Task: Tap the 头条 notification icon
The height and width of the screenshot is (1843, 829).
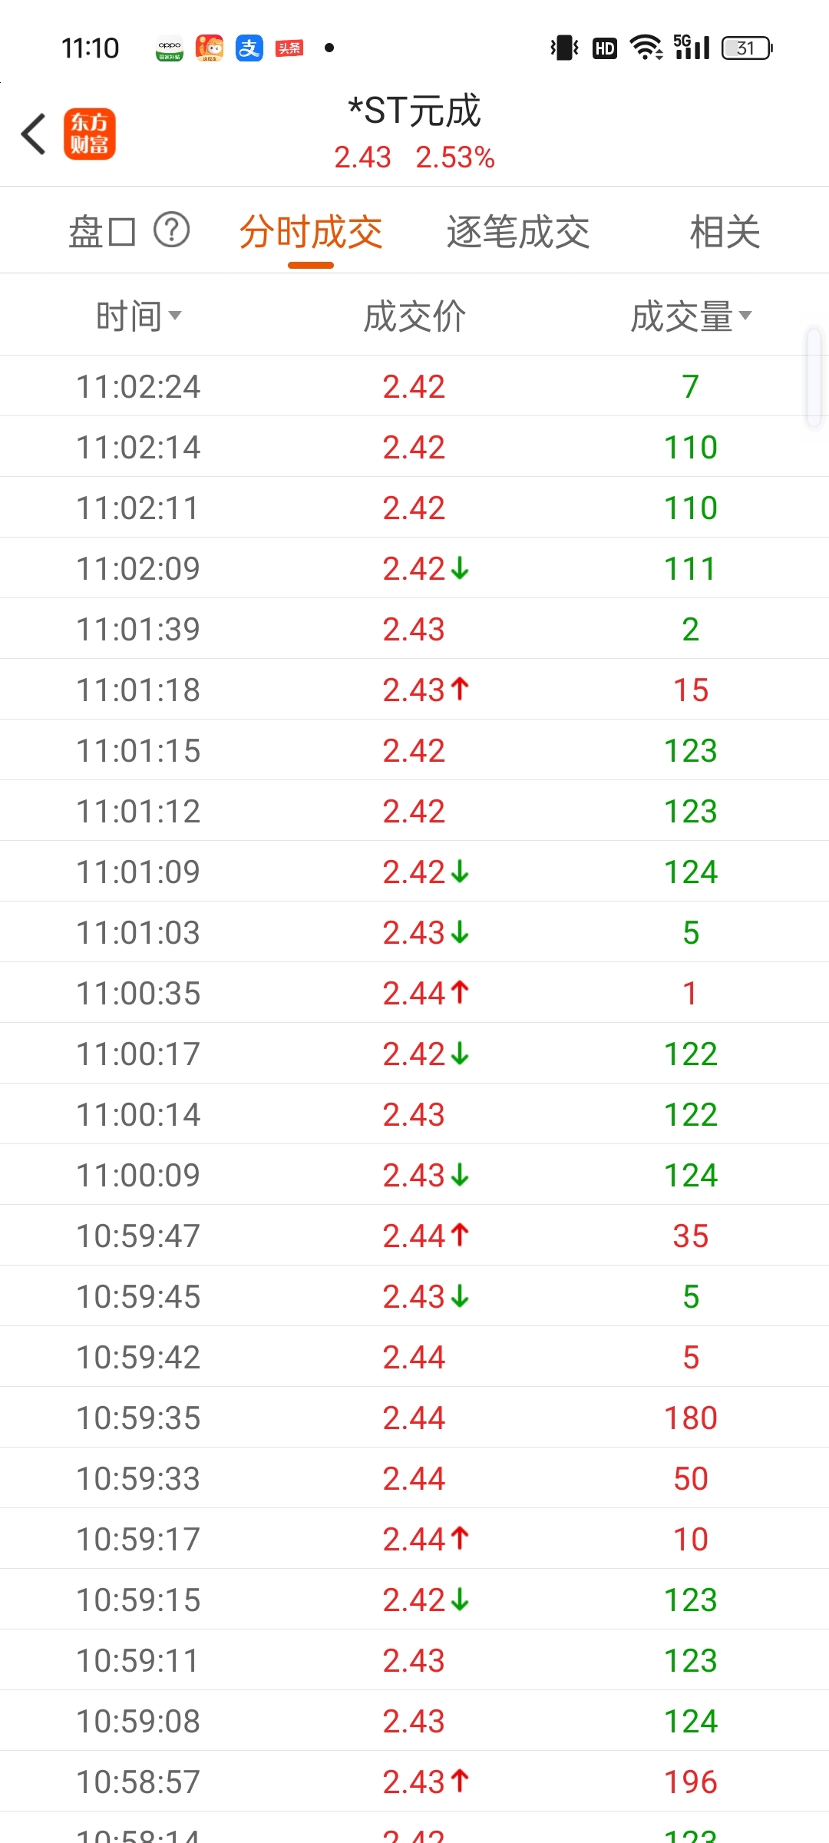Action: pyautogui.click(x=289, y=48)
